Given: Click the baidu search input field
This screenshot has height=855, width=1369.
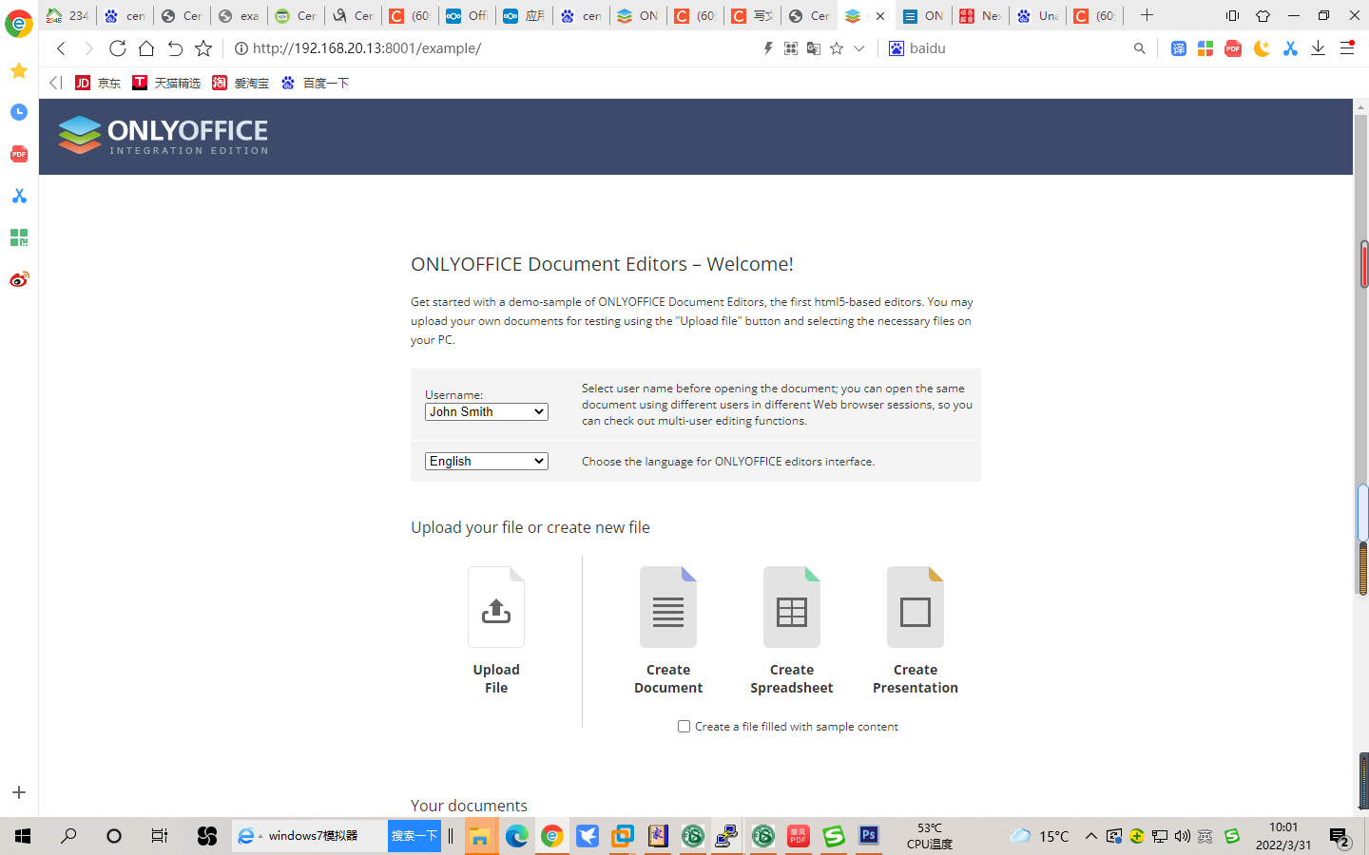Looking at the screenshot, I should point(1017,48).
